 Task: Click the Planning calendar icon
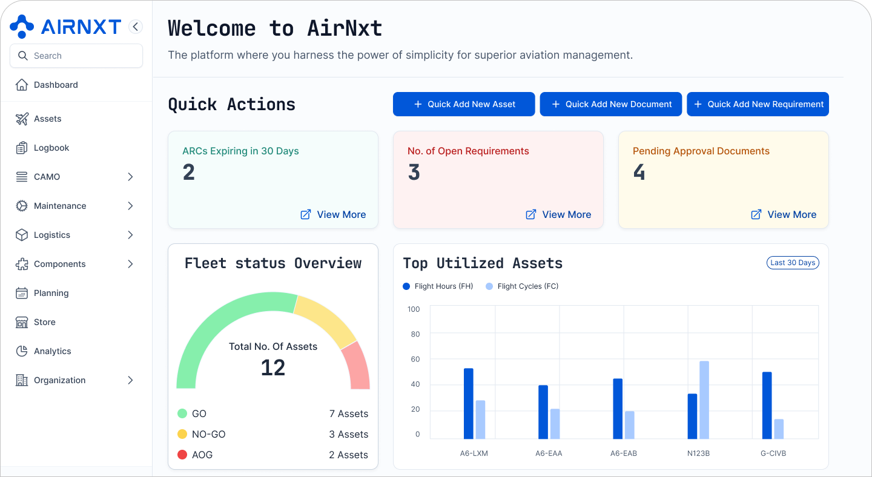pos(21,293)
